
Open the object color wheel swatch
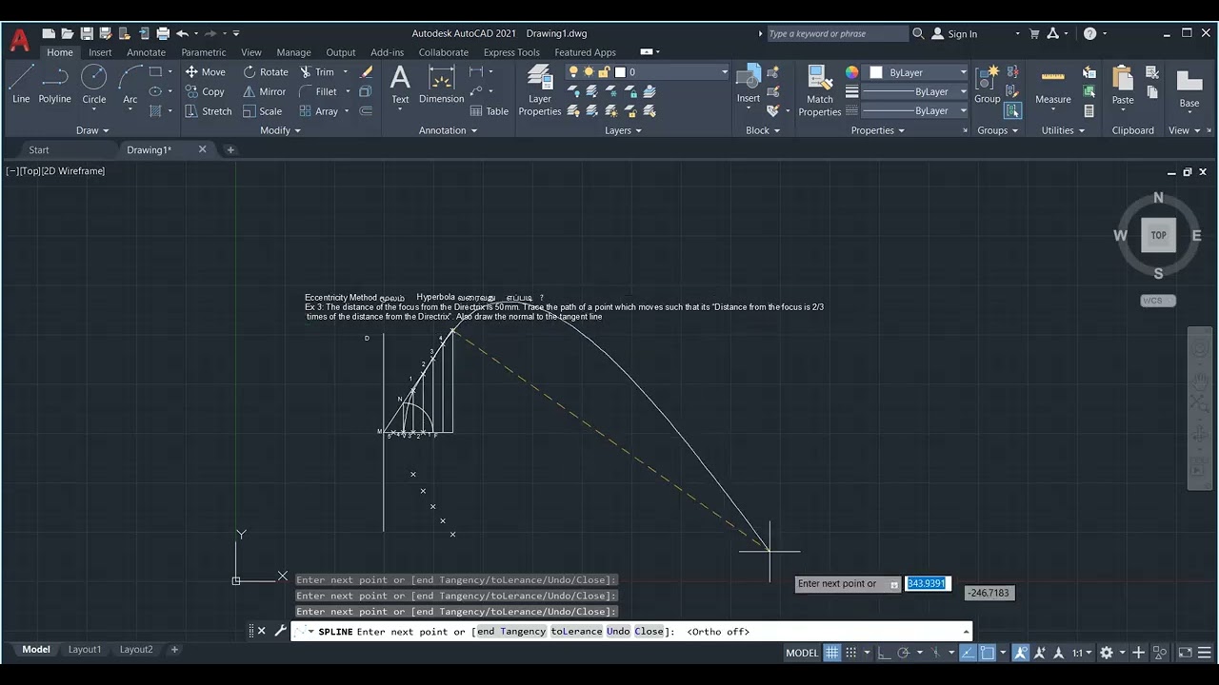852,72
